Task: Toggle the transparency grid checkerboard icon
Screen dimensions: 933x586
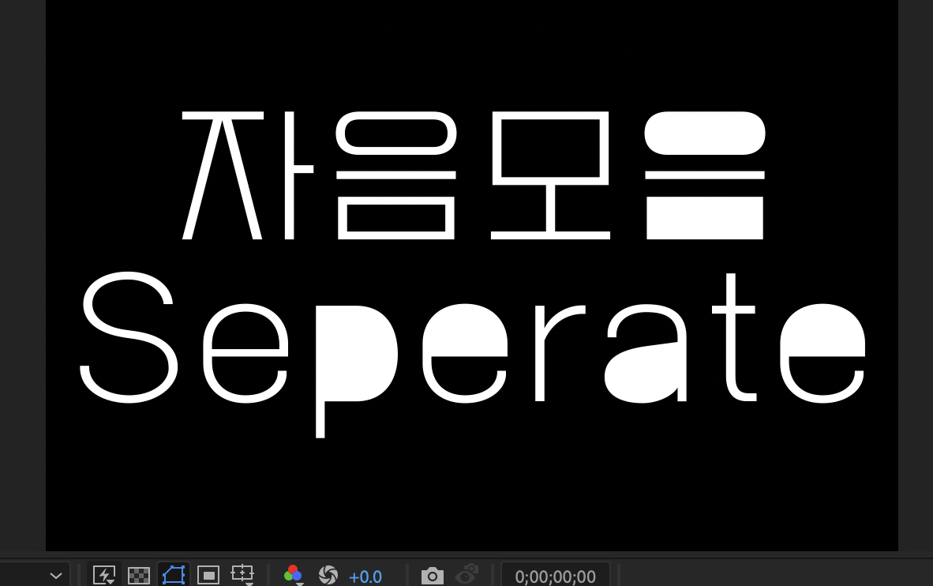Action: coord(139,575)
